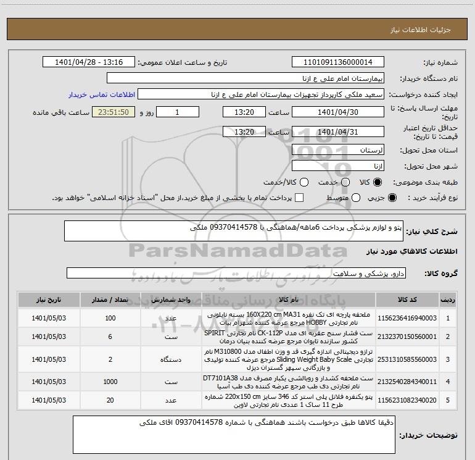
Task: Click product code 1156231082340020
Action: [x=407, y=400]
